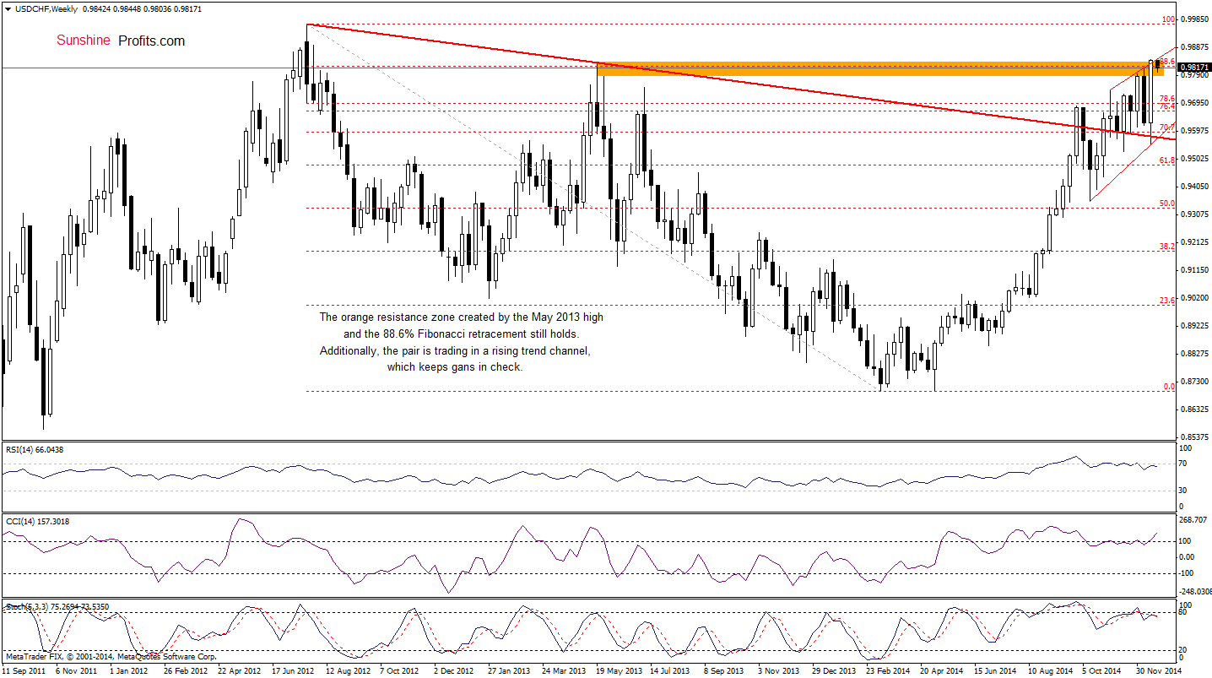1212x678 pixels.
Task: Click price axis label 0.89225
Action: coord(1194,325)
